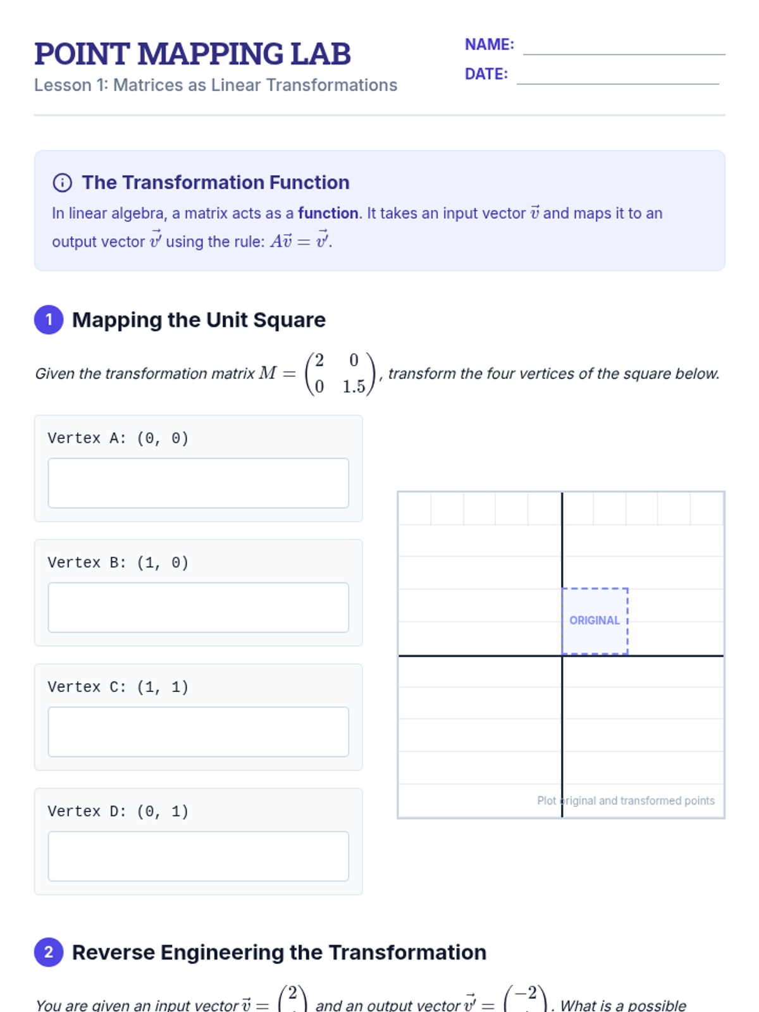
Task: Click the numbered circle 2 badge
Action: pos(49,953)
